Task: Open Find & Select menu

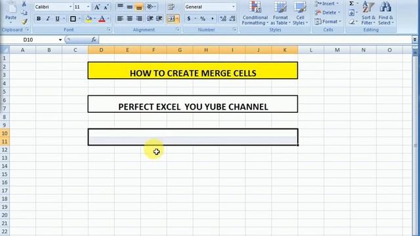Action: pos(386,13)
